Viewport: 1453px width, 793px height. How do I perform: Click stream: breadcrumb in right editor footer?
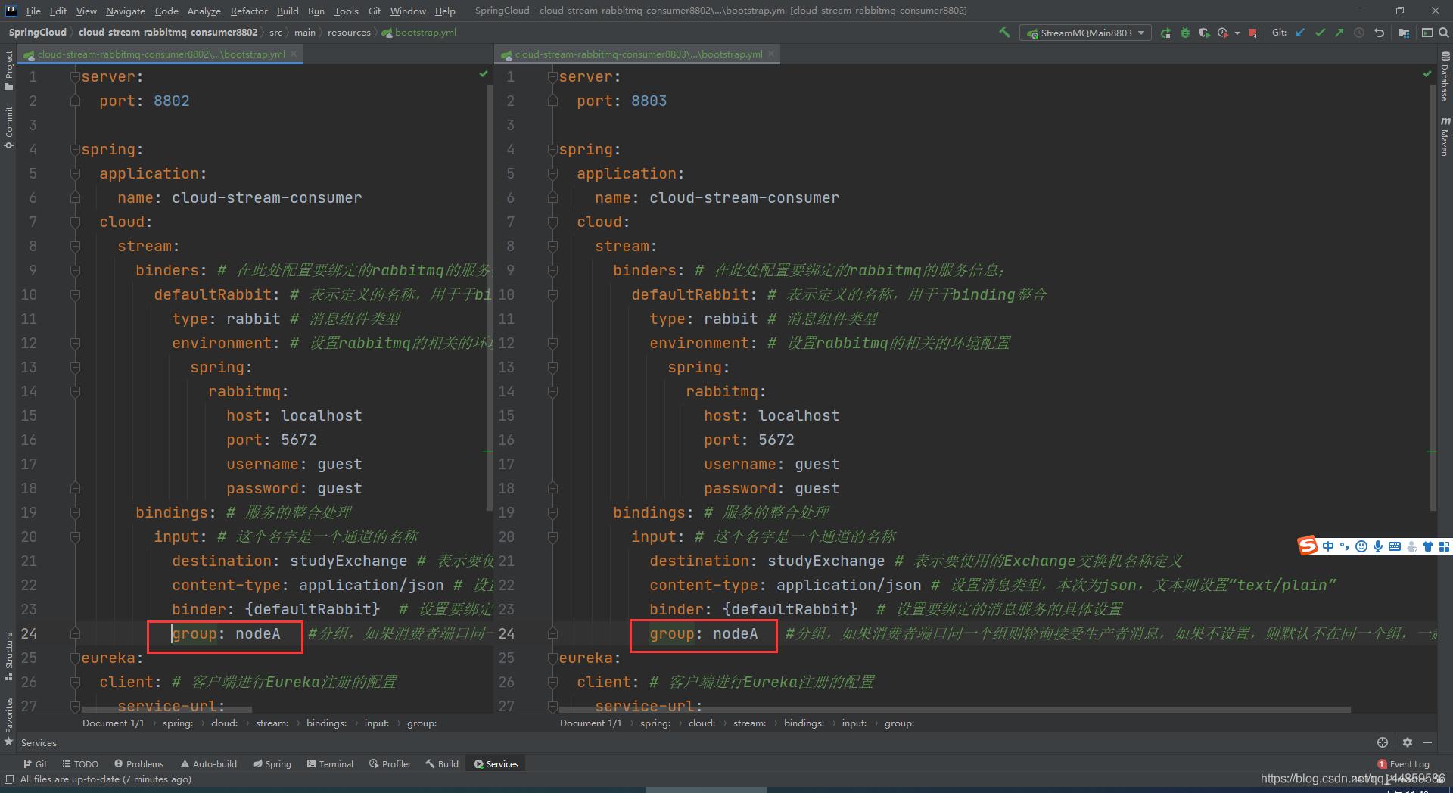(749, 723)
